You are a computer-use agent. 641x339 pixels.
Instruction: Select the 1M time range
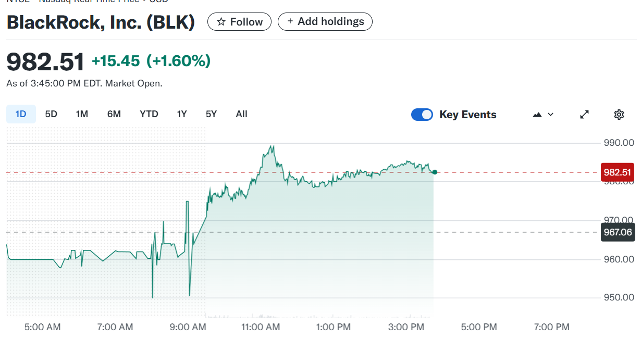82,114
